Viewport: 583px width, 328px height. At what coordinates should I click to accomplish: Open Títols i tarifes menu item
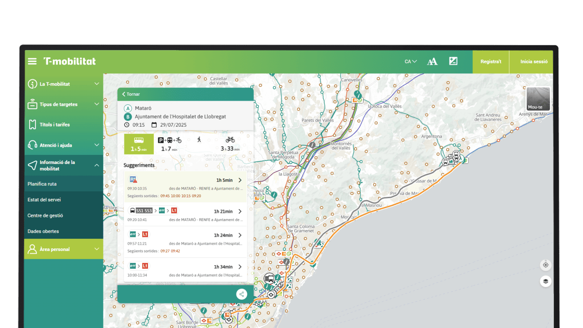[64, 124]
